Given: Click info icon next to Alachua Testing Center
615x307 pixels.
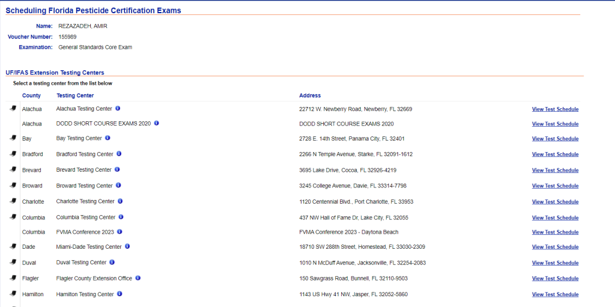Looking at the screenshot, I should point(118,109).
